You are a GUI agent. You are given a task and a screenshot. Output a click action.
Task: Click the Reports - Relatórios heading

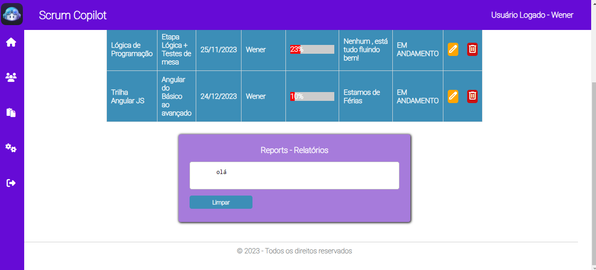coord(294,150)
